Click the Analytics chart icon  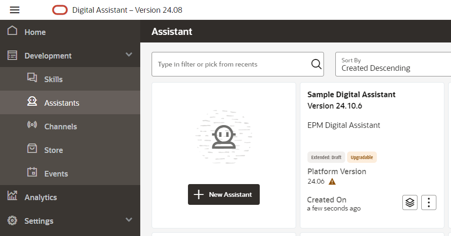point(13,196)
